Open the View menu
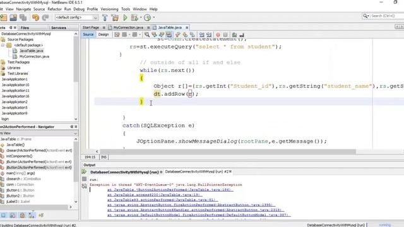404x227 pixels. [9, 9]
